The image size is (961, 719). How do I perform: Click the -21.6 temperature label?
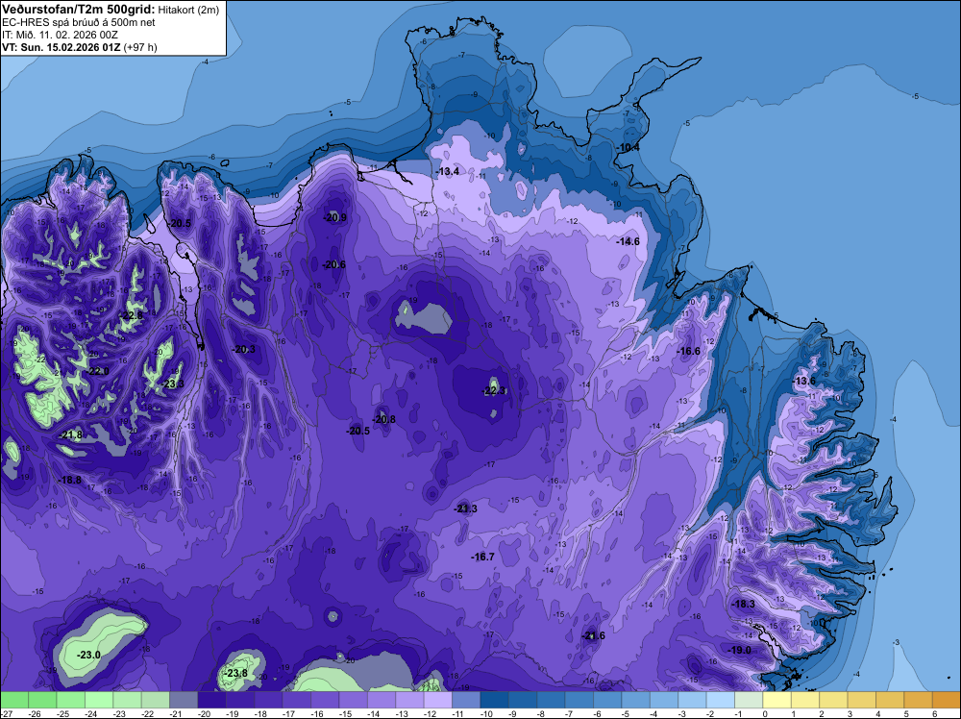(593, 635)
